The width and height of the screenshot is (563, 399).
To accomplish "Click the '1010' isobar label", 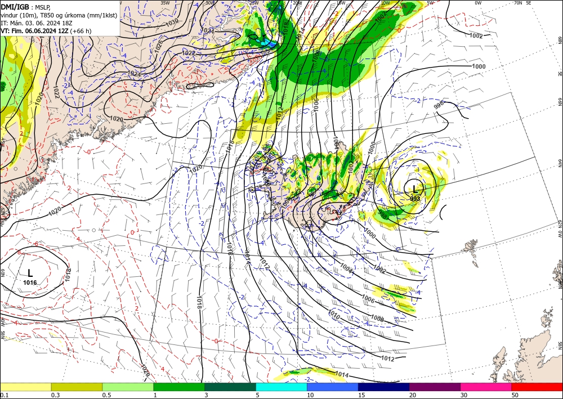I will coord(334,315).
